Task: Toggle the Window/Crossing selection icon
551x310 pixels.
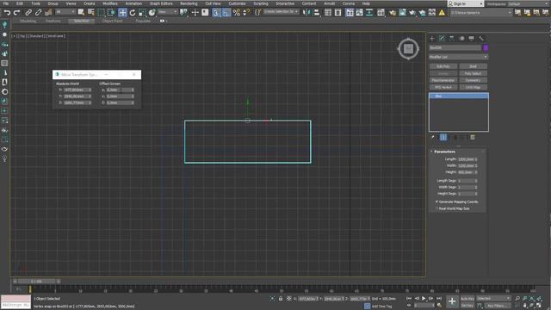Action: [x=111, y=13]
